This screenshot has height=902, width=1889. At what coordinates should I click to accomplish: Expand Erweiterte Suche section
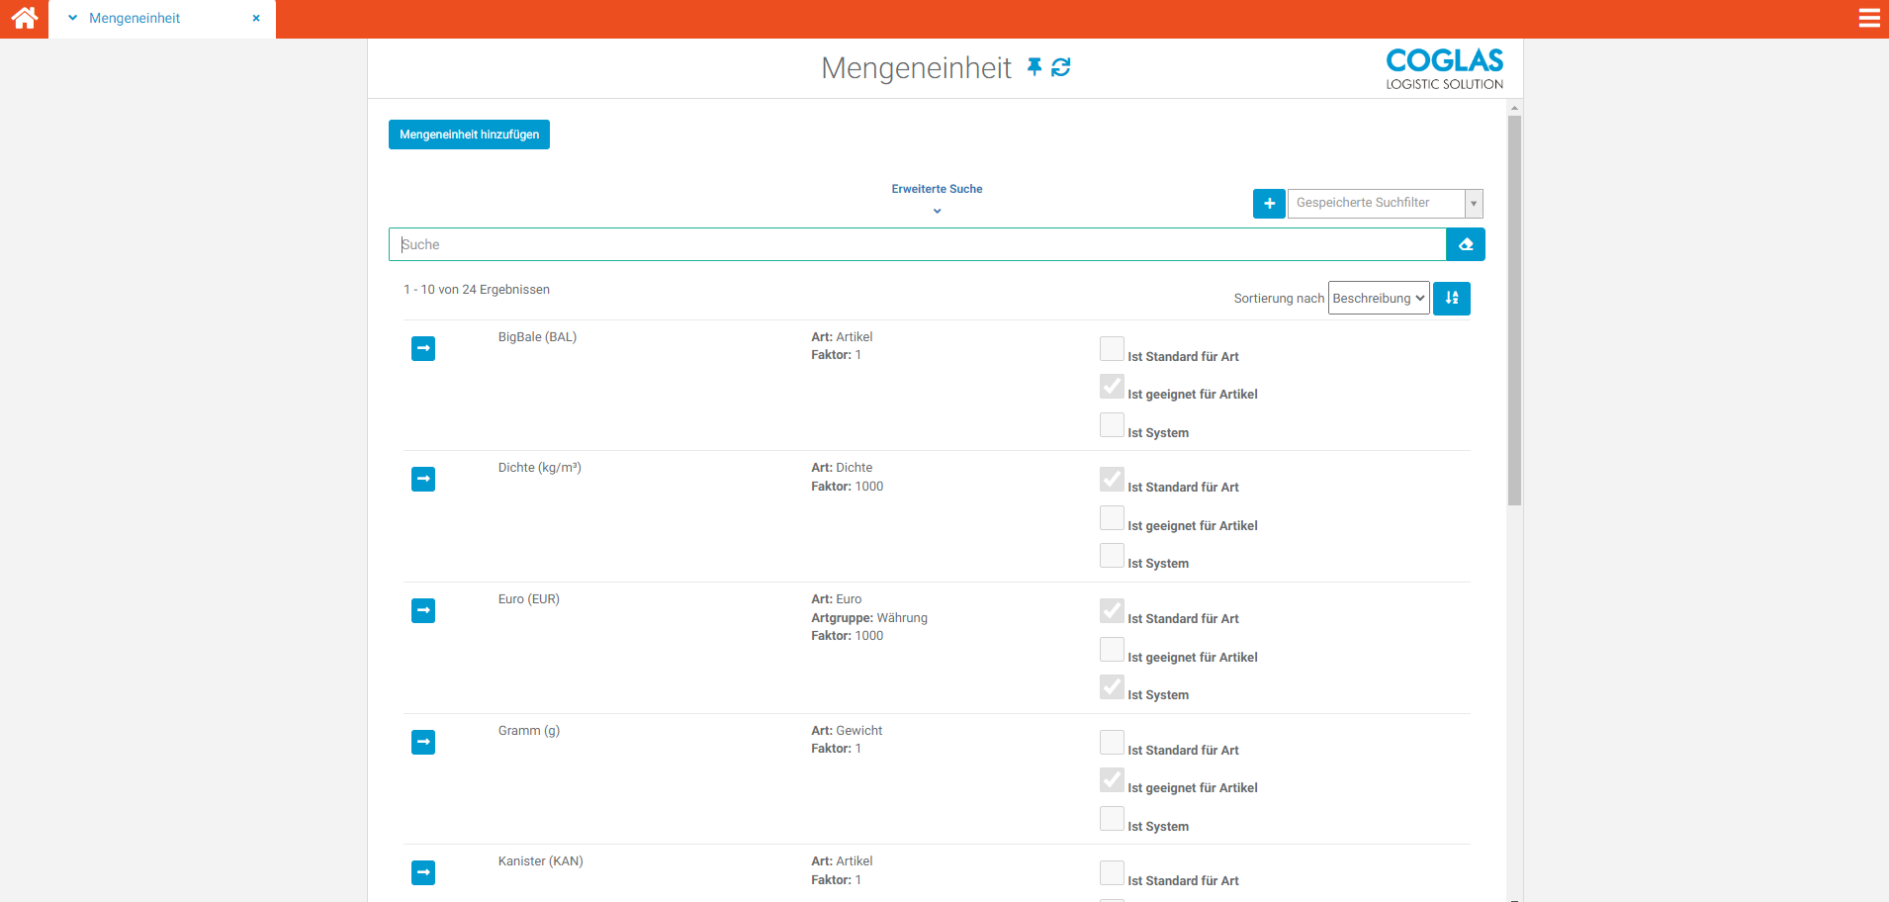click(937, 197)
